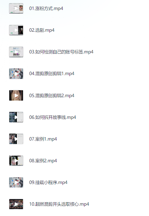Click the 07.案例1.mp4 file name
149x216 pixels.
(x=43, y=139)
